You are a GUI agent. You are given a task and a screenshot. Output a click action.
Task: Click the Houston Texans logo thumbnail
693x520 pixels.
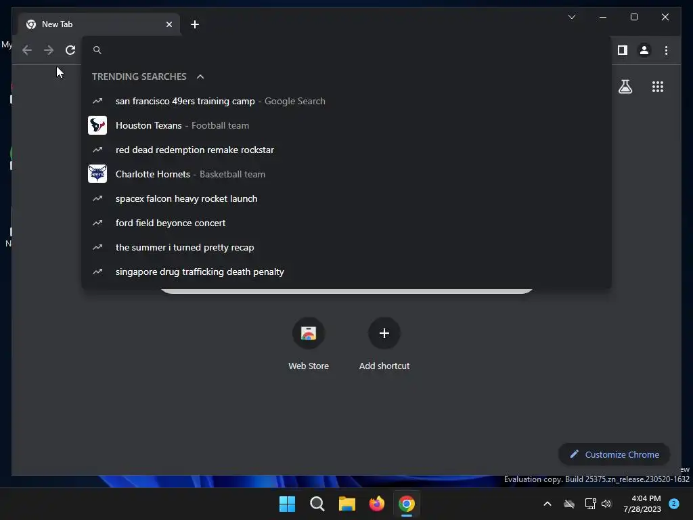click(x=97, y=125)
